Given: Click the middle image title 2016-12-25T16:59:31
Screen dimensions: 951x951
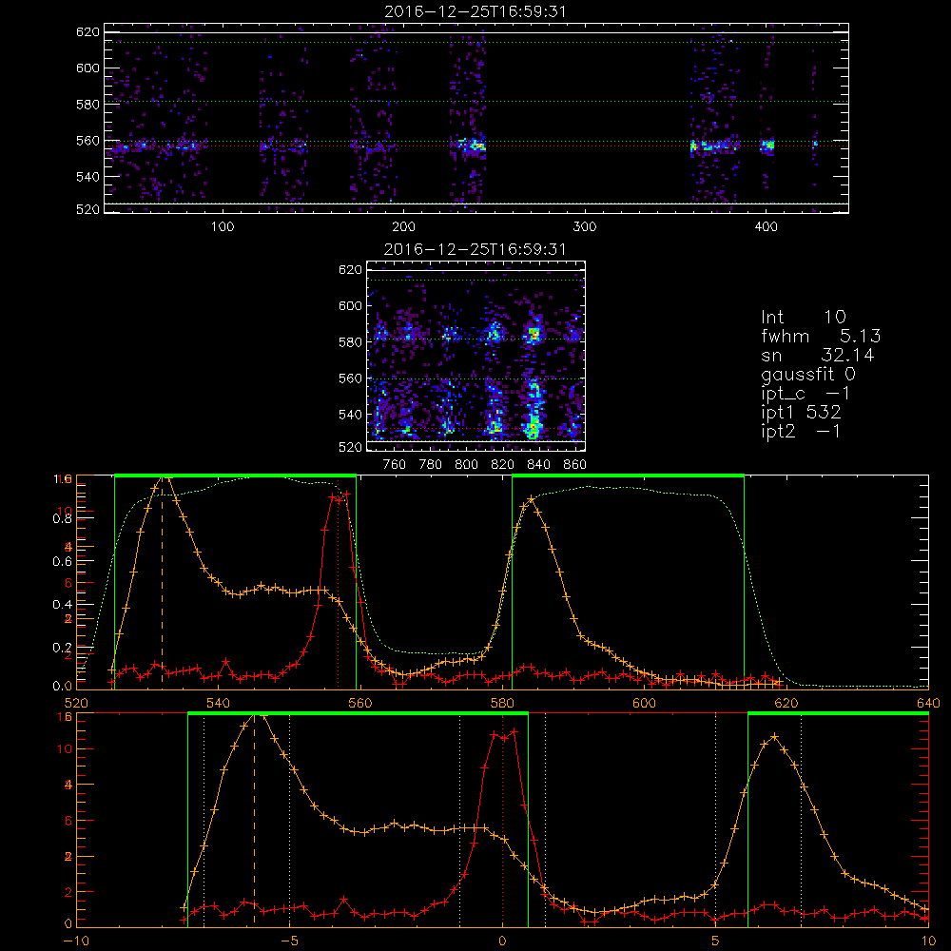Looking at the screenshot, I should coord(475,249).
